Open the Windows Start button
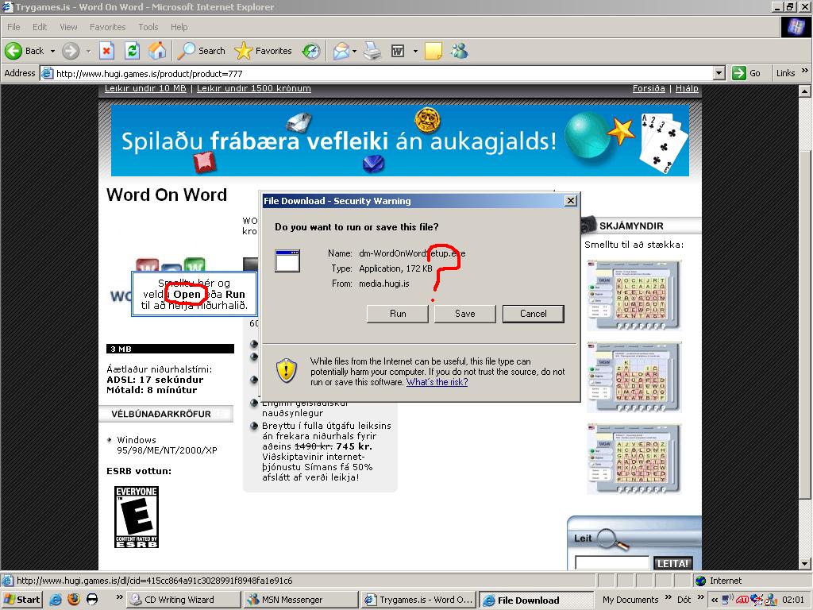The height and width of the screenshot is (610, 813). pos(21,600)
